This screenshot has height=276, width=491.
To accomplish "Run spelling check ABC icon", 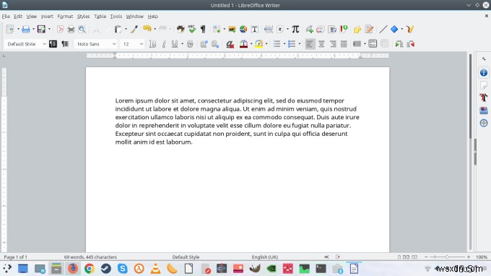I will pos(191,29).
